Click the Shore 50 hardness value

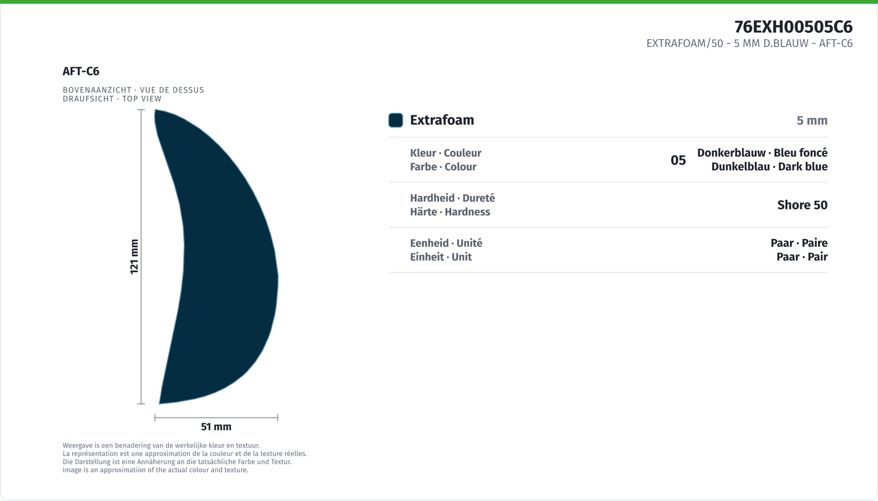coord(802,205)
